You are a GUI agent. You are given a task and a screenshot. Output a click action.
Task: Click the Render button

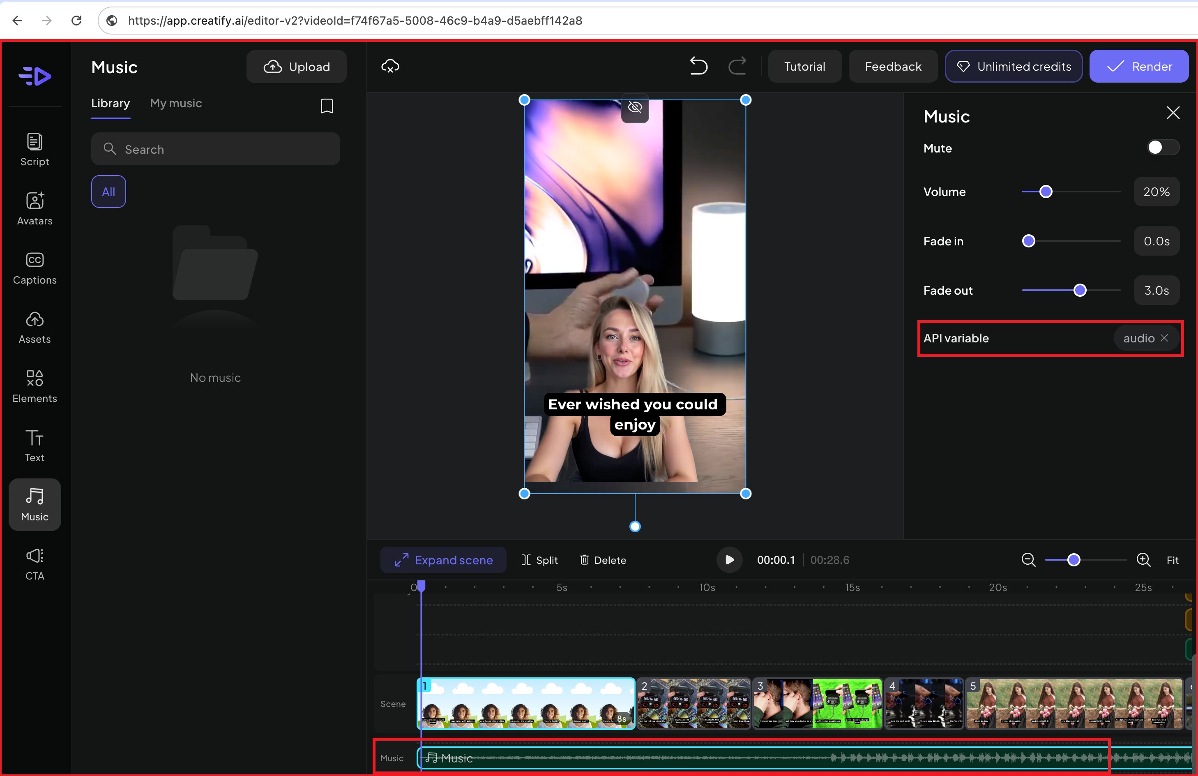click(1139, 66)
